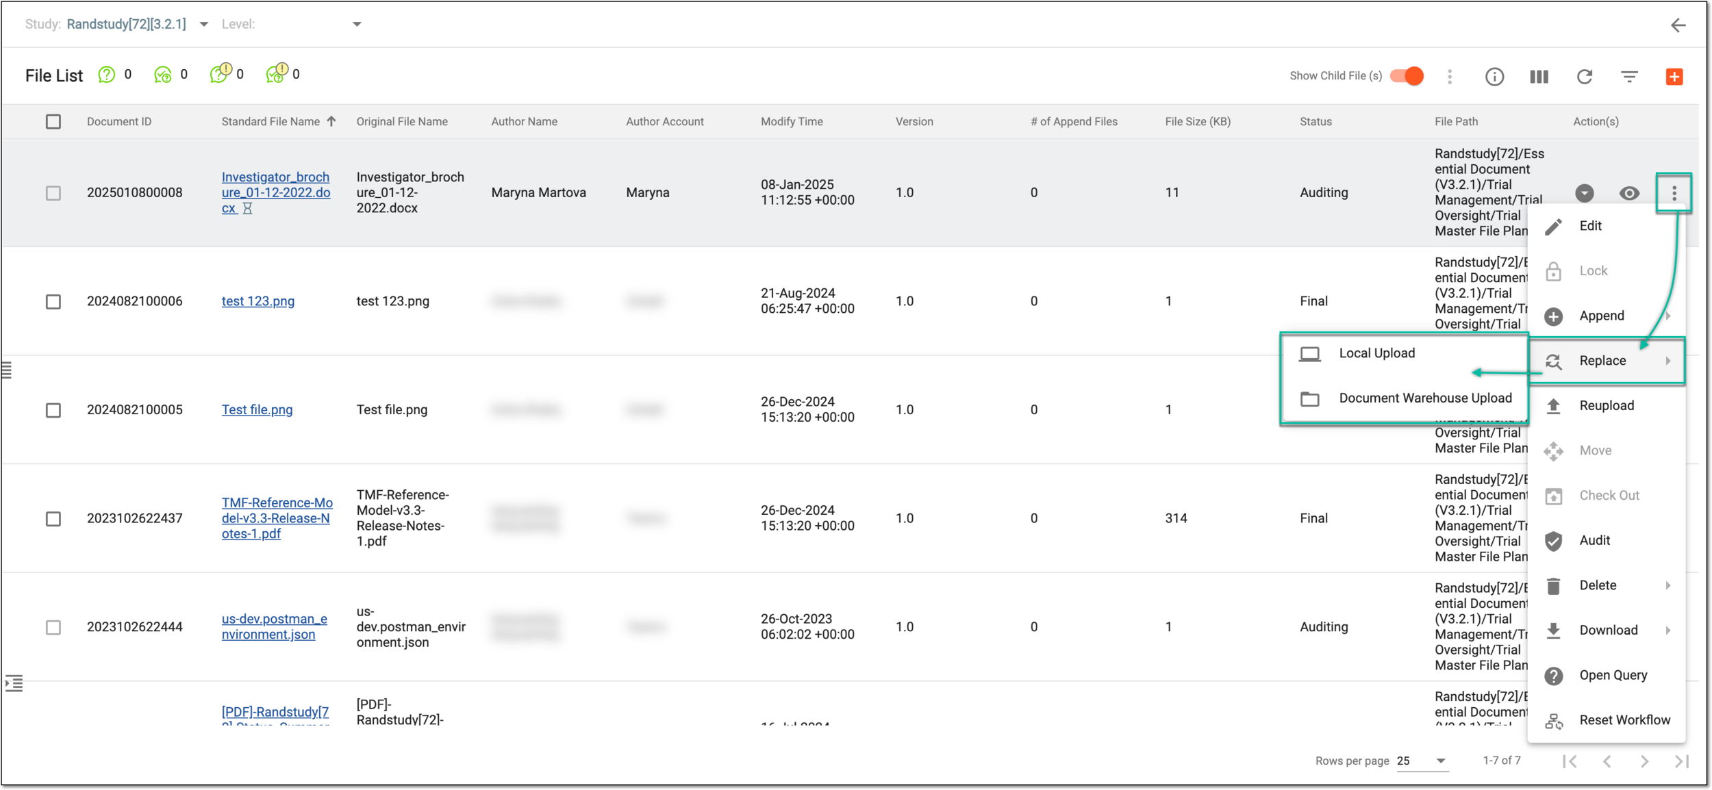Open the test 123.png link

257,301
